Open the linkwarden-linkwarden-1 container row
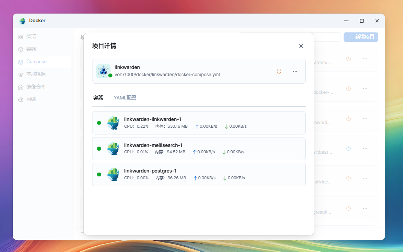Viewport: 403px width, 252px height. pos(198,123)
